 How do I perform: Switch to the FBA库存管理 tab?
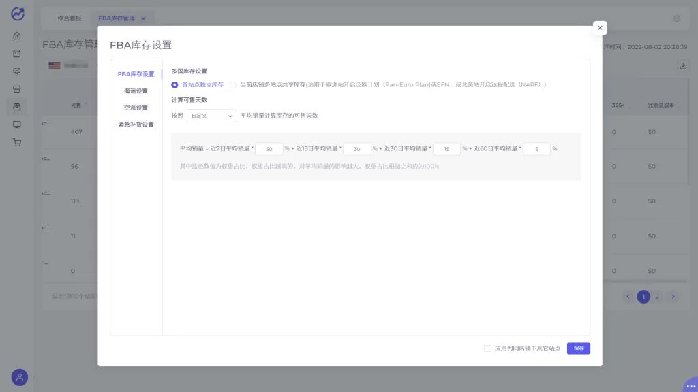[116, 18]
